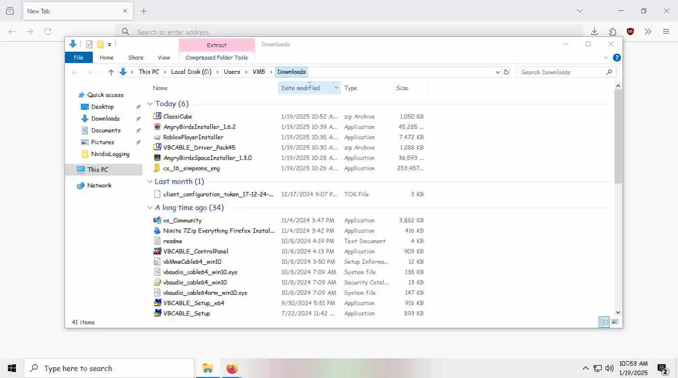
Task: Click the VBCABLE_Setup_x64 application icon
Action: coord(157,303)
